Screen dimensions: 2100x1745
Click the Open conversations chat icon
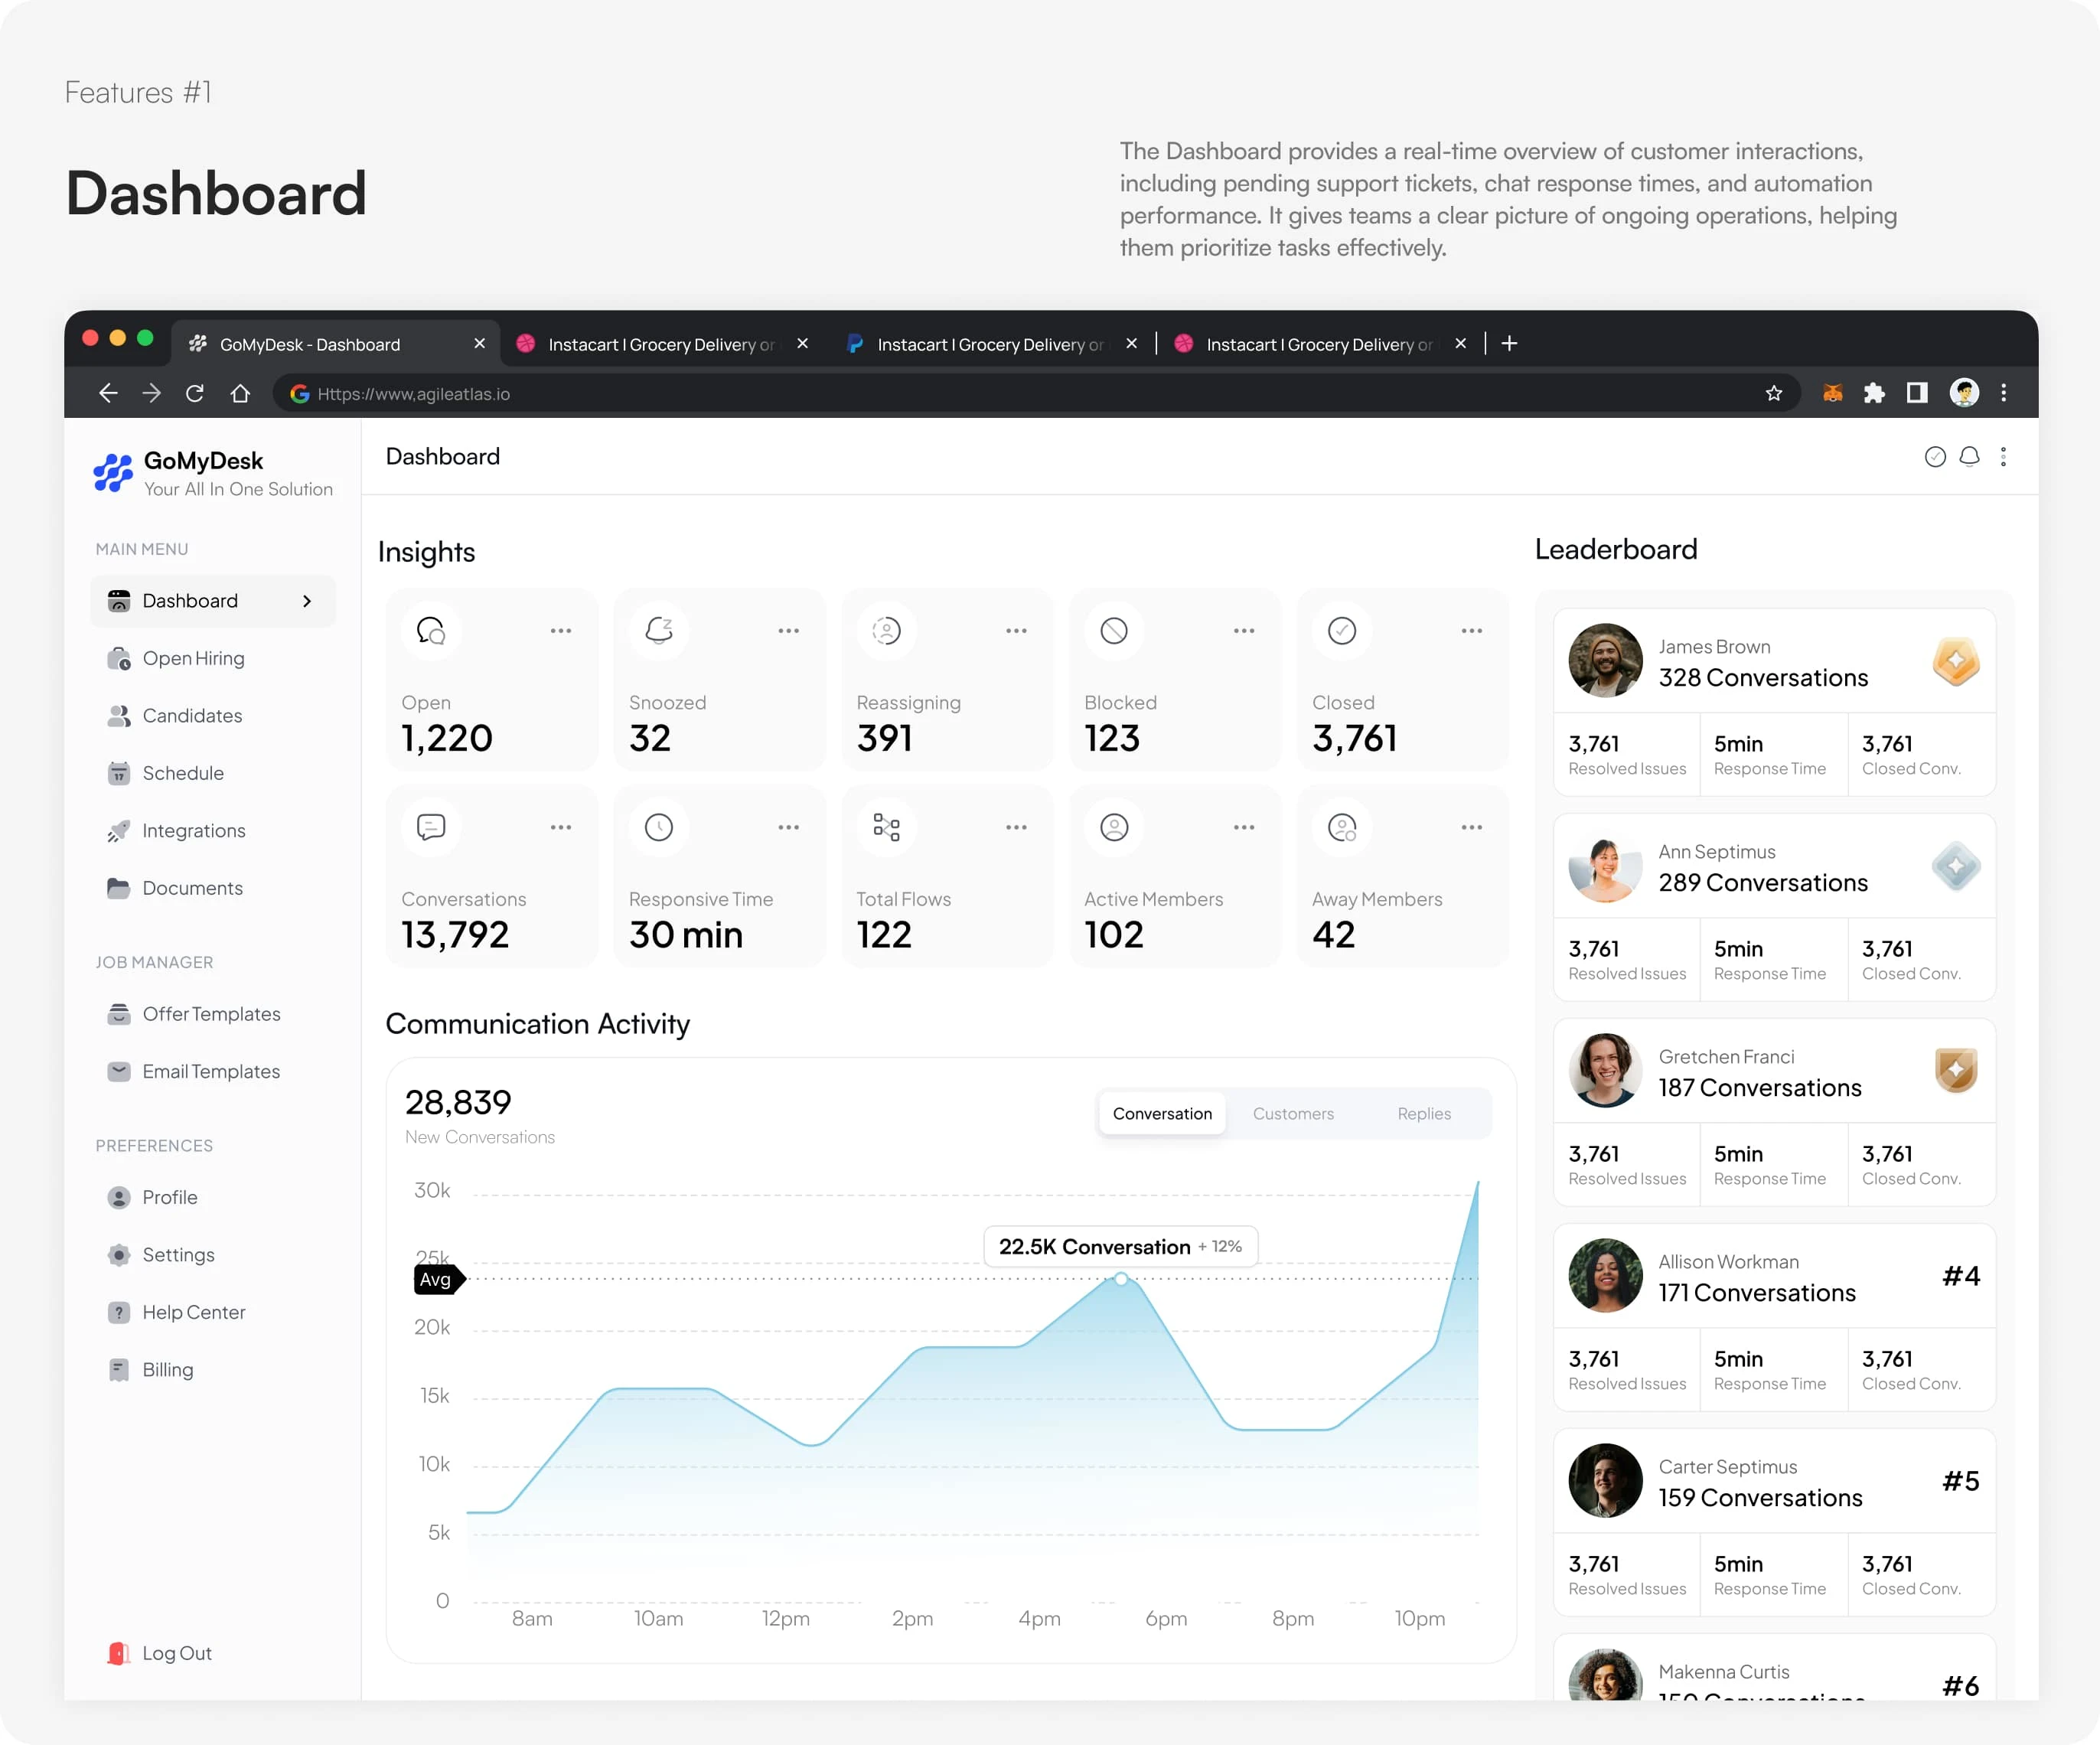point(431,631)
